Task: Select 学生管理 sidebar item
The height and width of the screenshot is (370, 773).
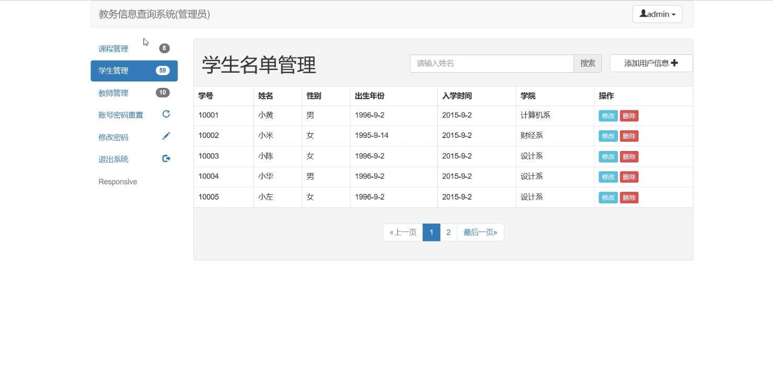Action: click(x=134, y=71)
